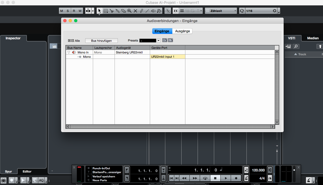Open the Medien tab

(x=313, y=38)
